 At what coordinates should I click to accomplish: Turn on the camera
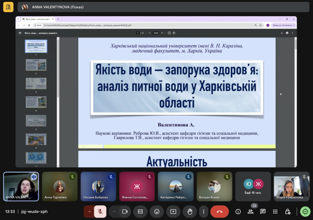[x=125, y=212]
